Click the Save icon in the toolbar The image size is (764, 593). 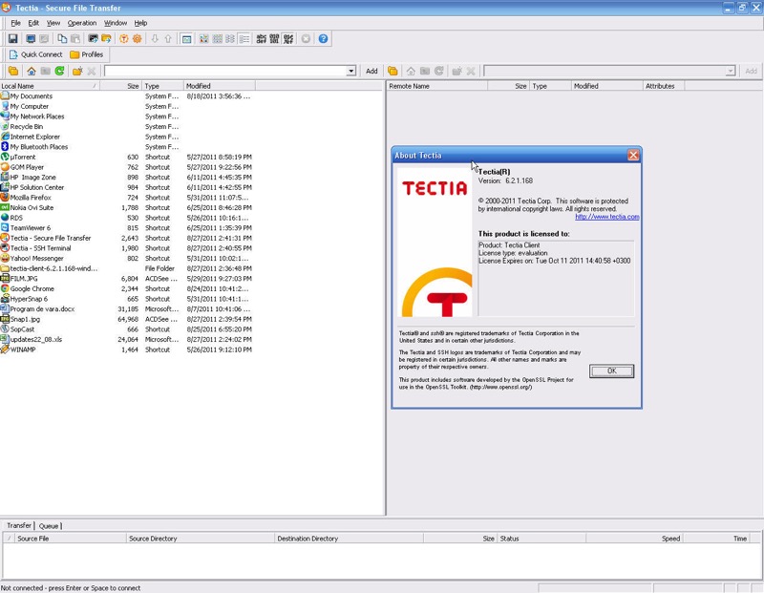click(x=13, y=39)
